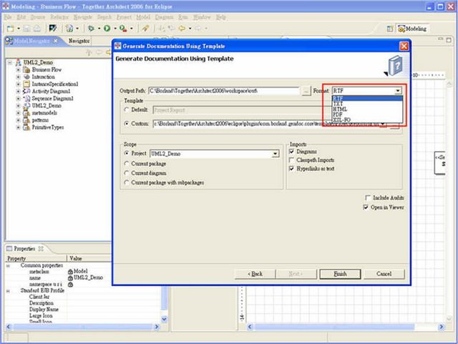The width and height of the screenshot is (458, 344).
Task: Click the Modeling perspective button
Action: coord(412,29)
